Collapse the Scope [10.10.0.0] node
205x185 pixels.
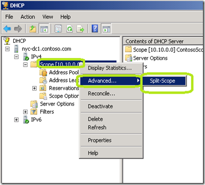[26, 65]
